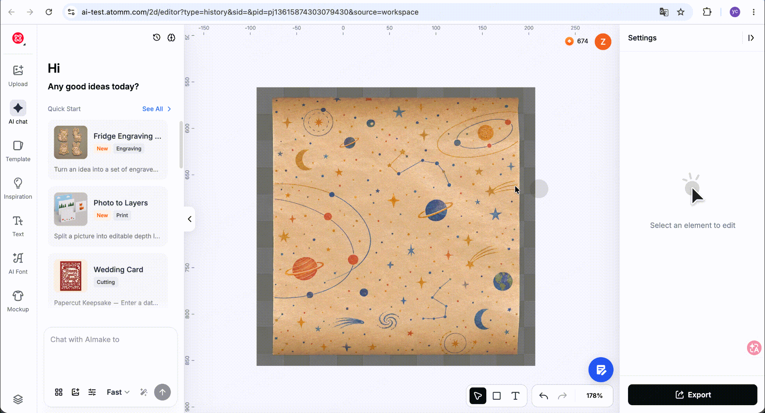
Task: Open the AI Font tool
Action: coord(18,264)
